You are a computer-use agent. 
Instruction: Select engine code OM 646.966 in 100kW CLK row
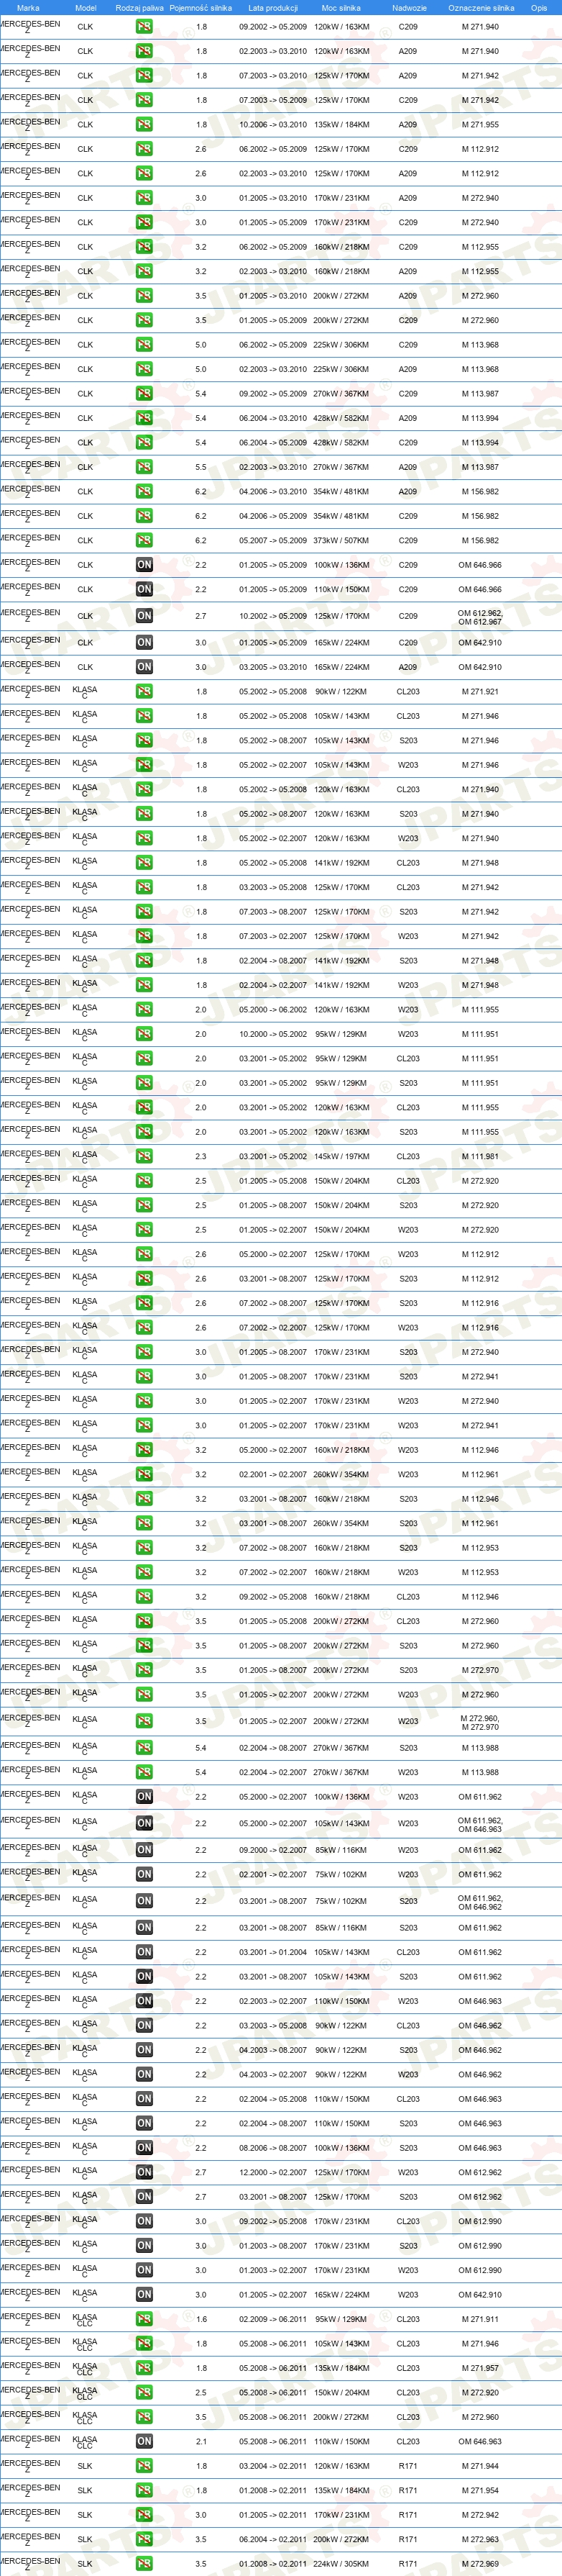click(x=480, y=565)
